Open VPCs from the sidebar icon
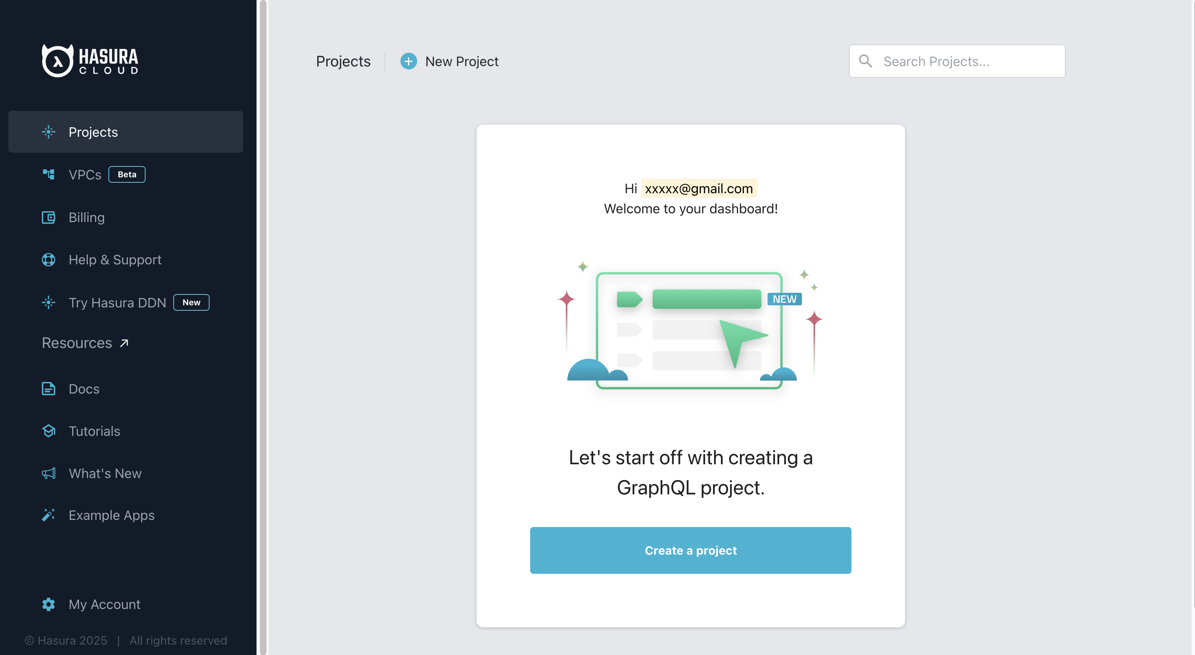 [x=48, y=174]
